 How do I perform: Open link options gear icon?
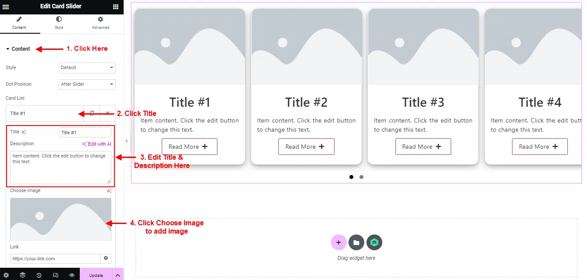point(106,259)
